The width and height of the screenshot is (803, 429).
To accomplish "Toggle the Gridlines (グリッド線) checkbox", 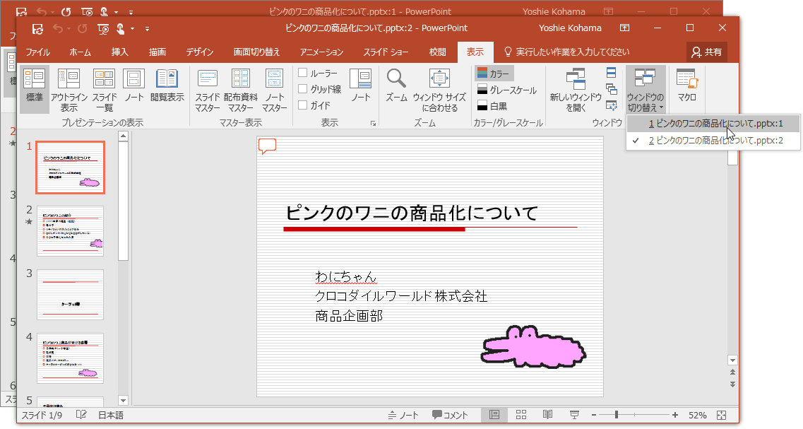I will coord(303,89).
